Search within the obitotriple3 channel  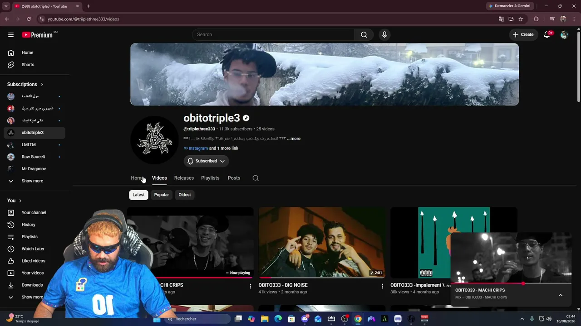tap(256, 178)
